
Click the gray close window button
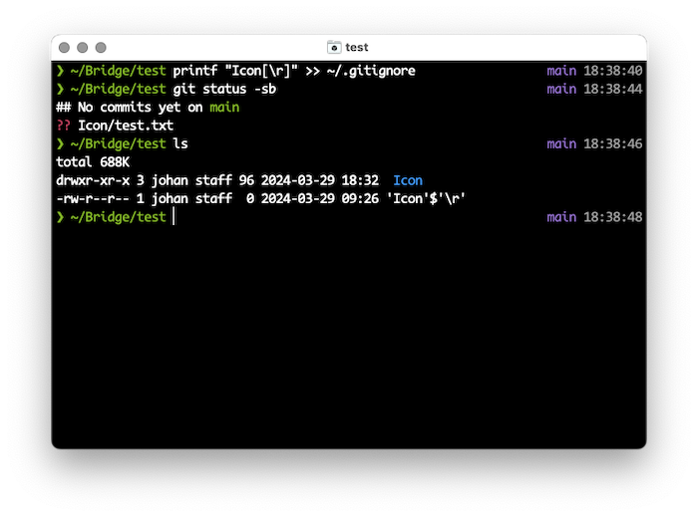pyautogui.click(x=64, y=48)
